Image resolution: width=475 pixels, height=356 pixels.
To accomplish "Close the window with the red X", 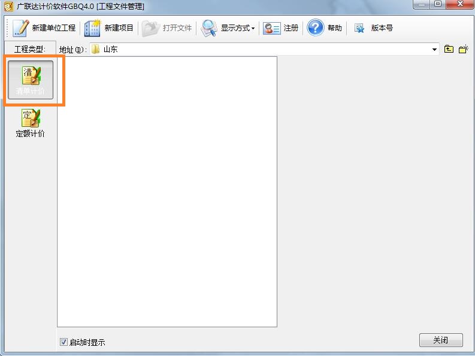I will [460, 4].
